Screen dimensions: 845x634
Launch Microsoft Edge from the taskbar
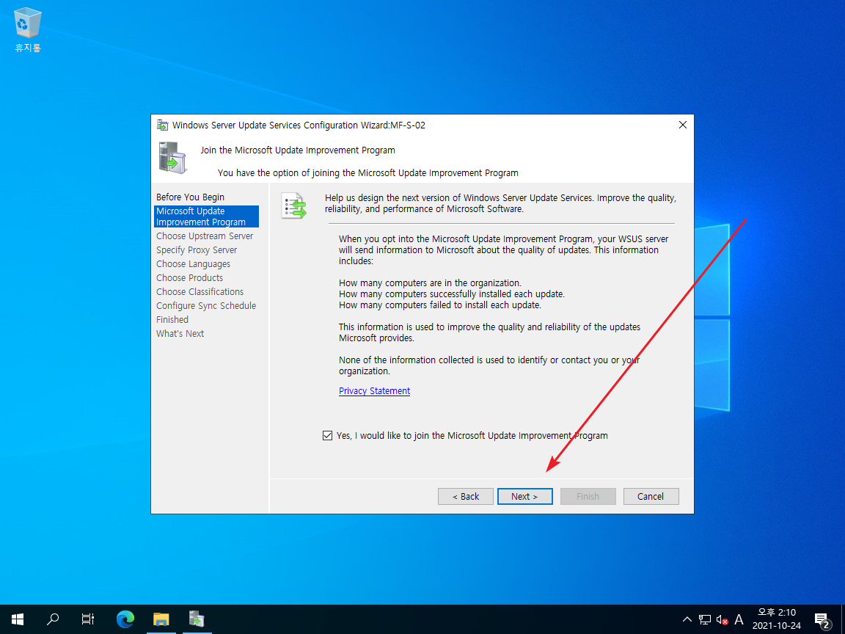pyautogui.click(x=125, y=619)
